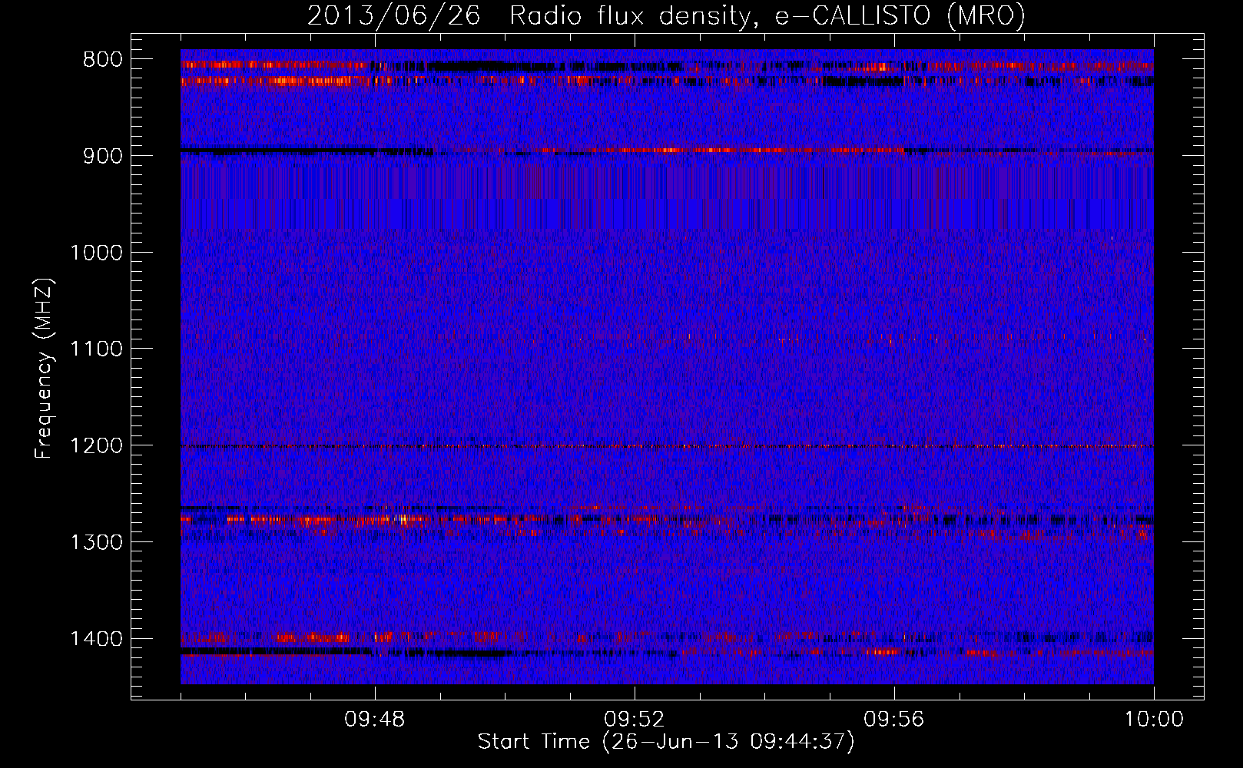The image size is (1243, 768).
Task: Click the Start Time axis caption
Action: (666, 742)
